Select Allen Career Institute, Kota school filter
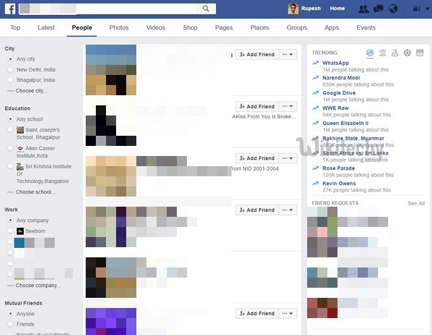 pos(9,147)
